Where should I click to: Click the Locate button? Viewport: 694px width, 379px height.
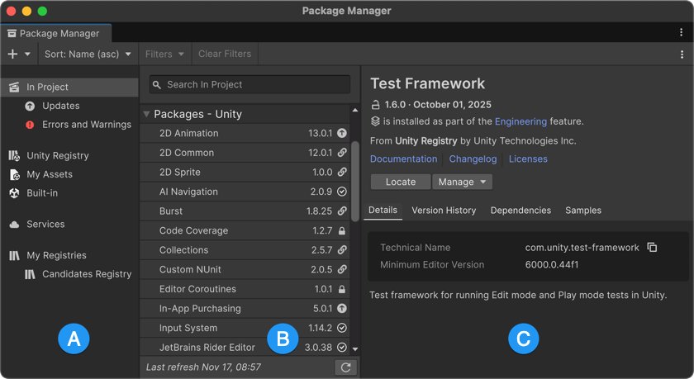coord(400,182)
